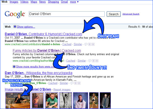Click the comment icon for Funny Articles result
The height and width of the screenshot is (109, 153).
click(x=90, y=61)
